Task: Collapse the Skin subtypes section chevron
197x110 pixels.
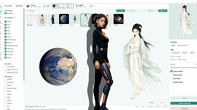Action: pos(14,17)
